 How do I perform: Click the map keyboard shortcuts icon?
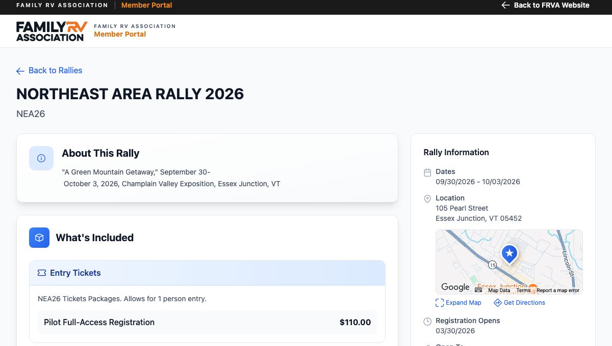[x=478, y=290]
